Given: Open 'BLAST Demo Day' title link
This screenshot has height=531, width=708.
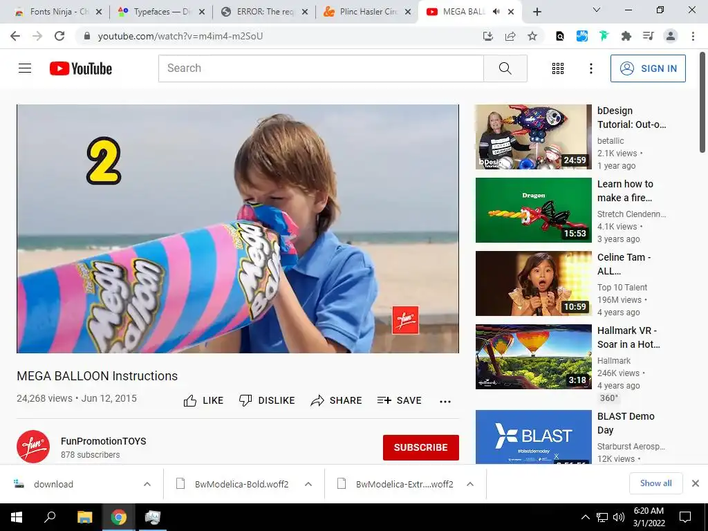Looking at the screenshot, I should coord(625,423).
